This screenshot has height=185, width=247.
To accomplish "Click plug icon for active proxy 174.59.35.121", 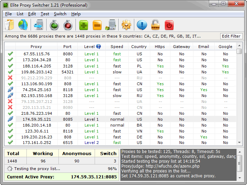I will [10, 119].
